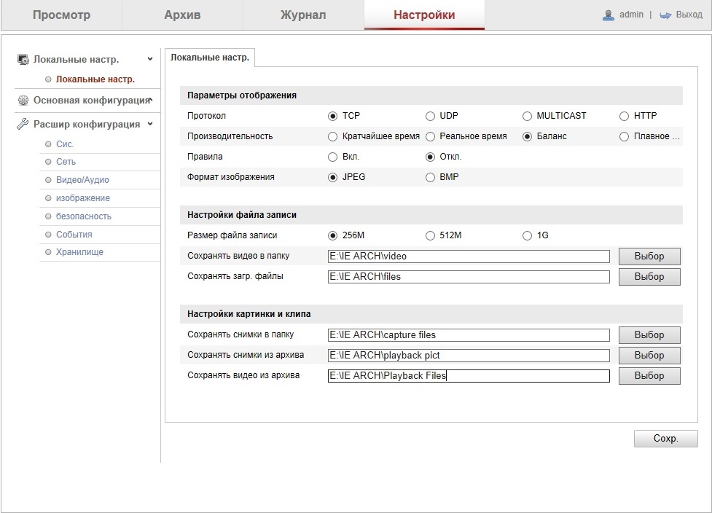Choose Кратчайшее время performance option

pyautogui.click(x=332, y=137)
